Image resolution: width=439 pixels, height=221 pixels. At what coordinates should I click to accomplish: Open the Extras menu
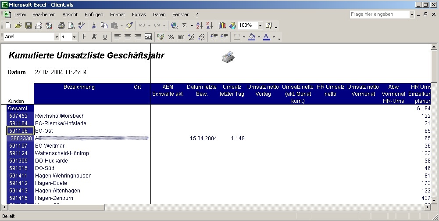coord(139,14)
